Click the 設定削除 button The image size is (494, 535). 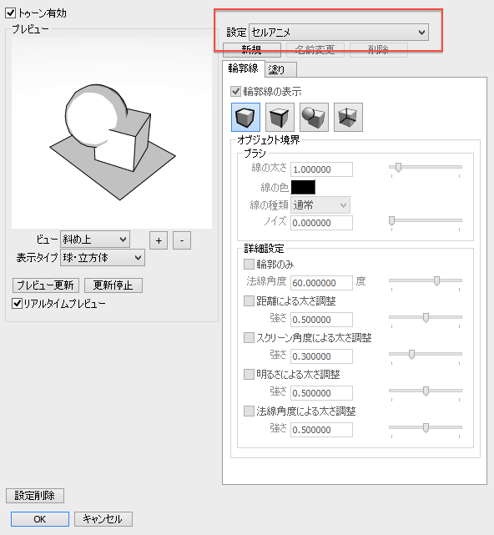click(35, 496)
